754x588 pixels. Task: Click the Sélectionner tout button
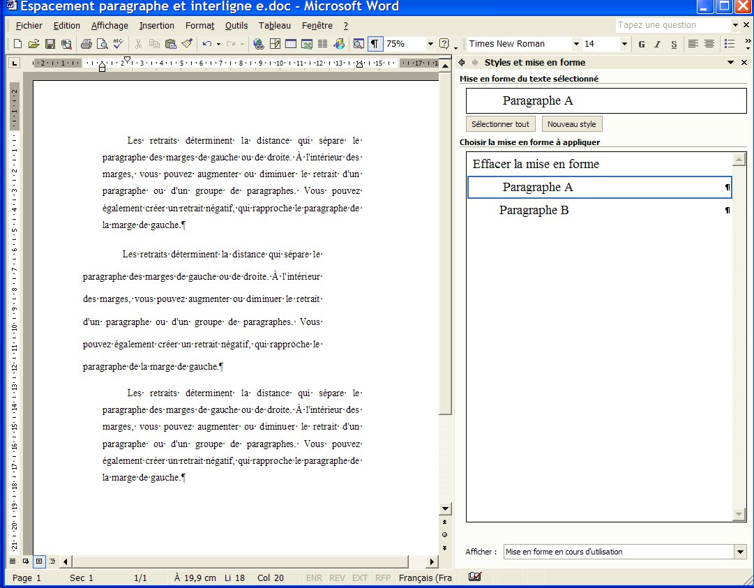click(500, 124)
